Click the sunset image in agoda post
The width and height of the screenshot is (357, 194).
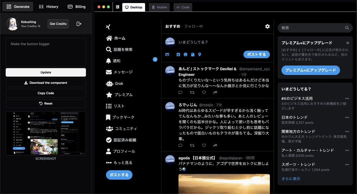(x=224, y=184)
